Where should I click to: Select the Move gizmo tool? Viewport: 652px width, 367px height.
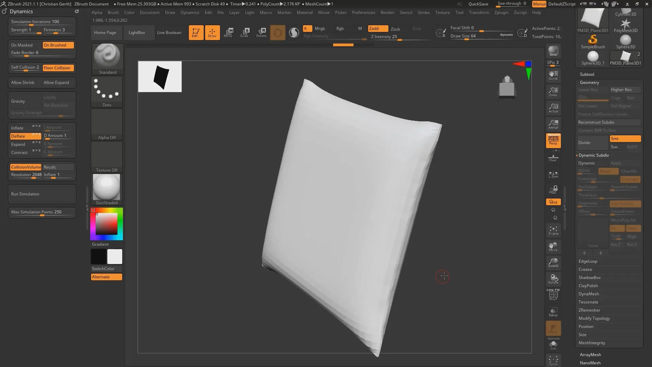228,33
